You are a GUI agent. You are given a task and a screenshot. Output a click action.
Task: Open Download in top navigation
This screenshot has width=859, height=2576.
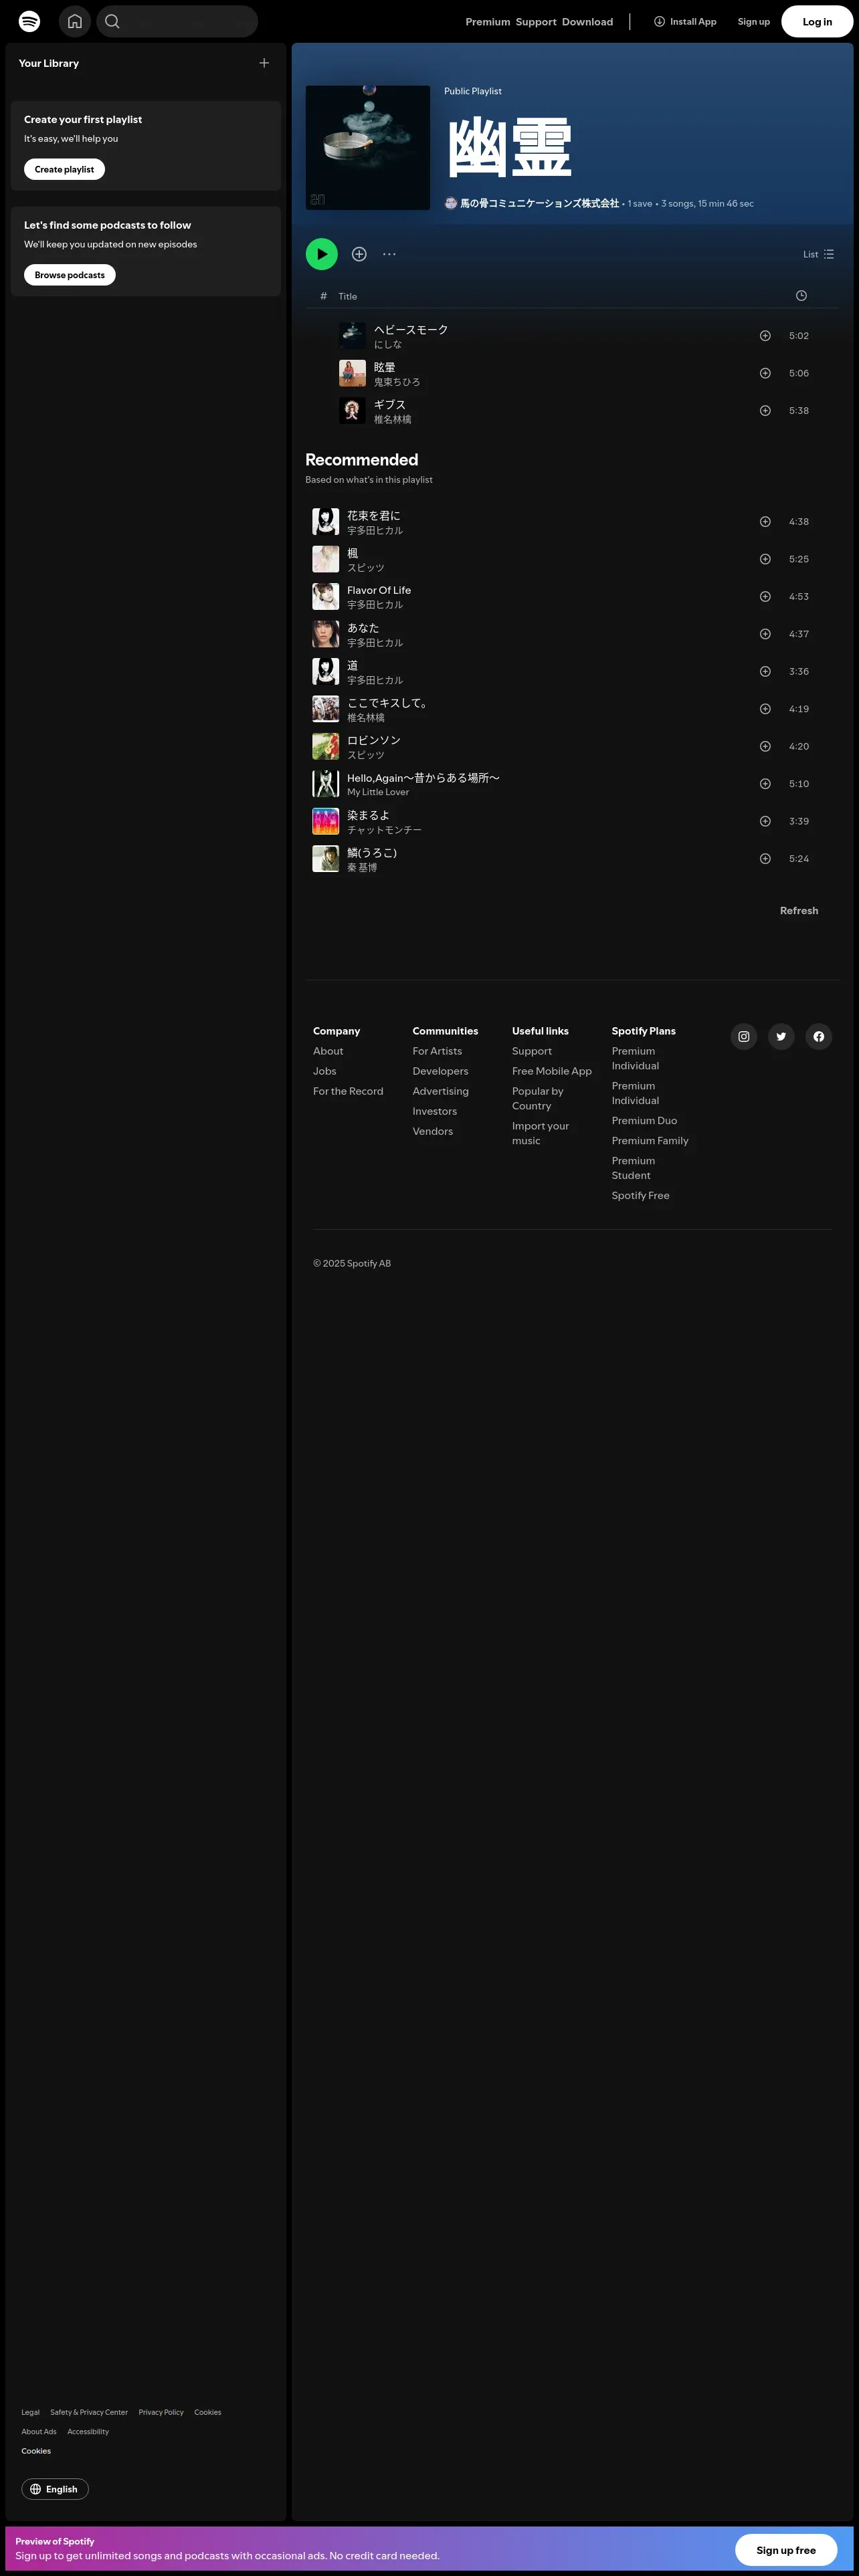tap(587, 22)
